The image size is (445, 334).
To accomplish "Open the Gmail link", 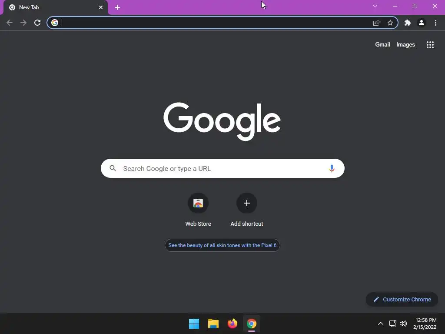I will point(382,45).
